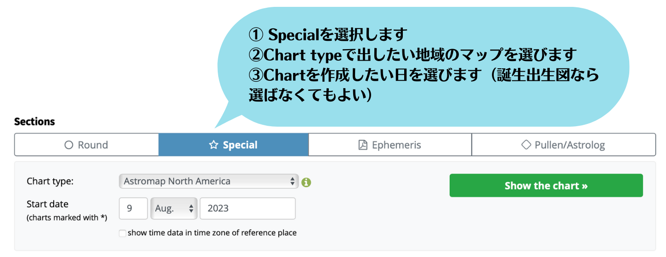Select the Special section tab

pyautogui.click(x=234, y=145)
